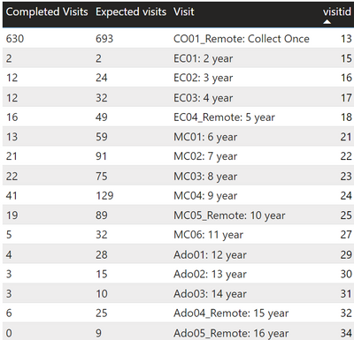Click expected visits value 693
Screen dimensions: 354x340
[x=104, y=39]
